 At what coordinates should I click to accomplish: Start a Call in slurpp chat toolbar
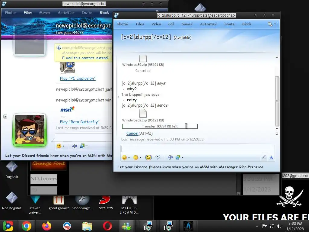coord(171,24)
